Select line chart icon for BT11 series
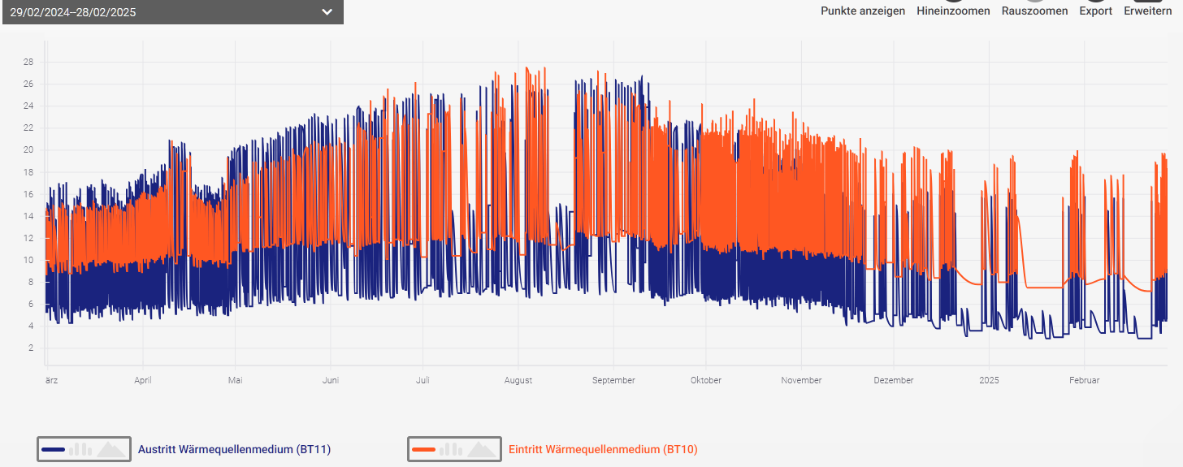1183x467 pixels. (x=53, y=449)
